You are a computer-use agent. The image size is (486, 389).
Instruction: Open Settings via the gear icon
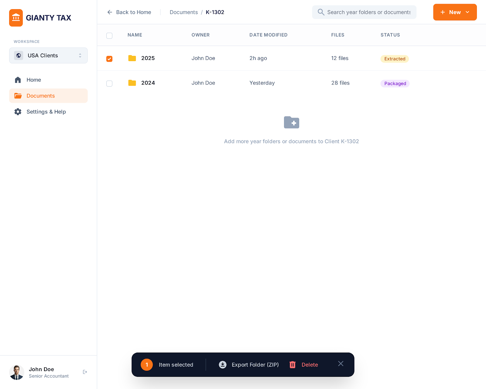tap(18, 112)
